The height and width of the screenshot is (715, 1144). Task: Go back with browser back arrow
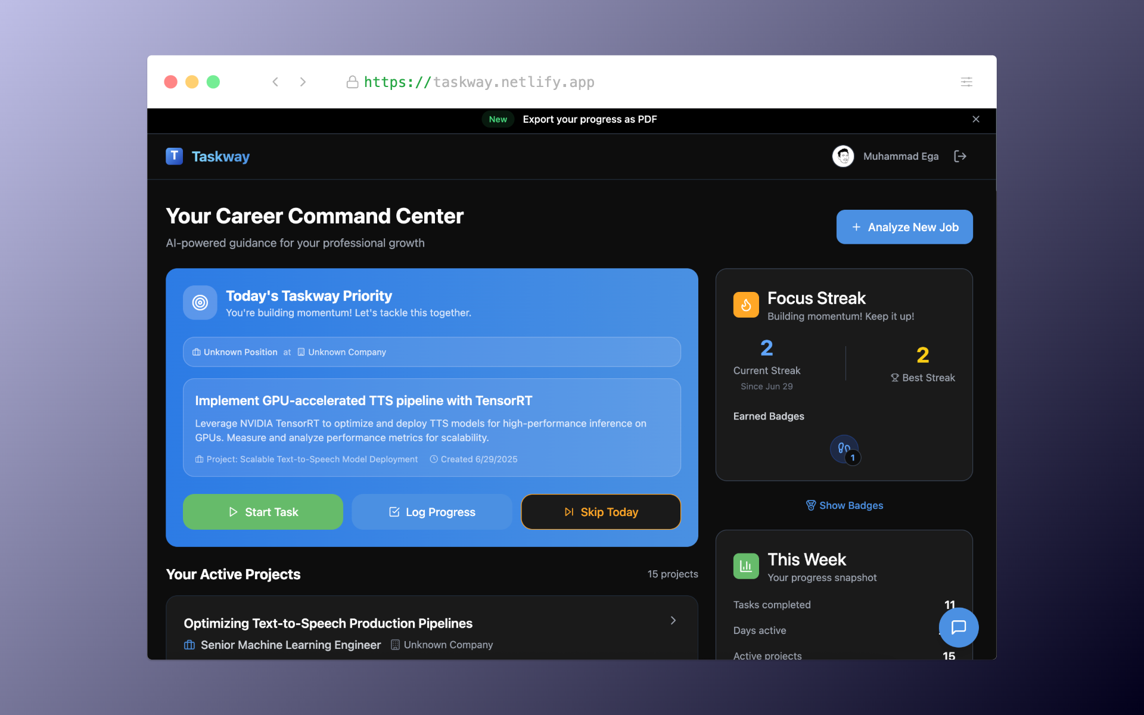[275, 82]
